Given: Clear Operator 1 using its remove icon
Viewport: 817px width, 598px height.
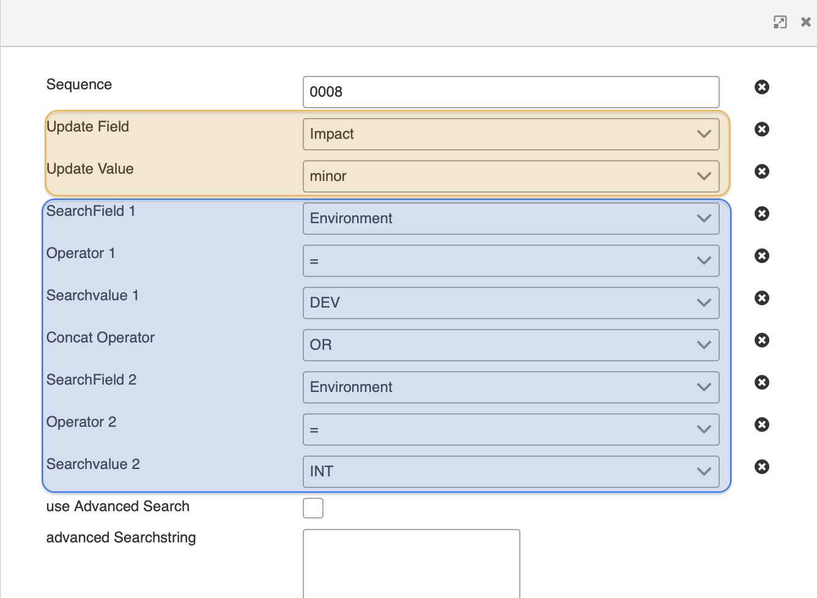Looking at the screenshot, I should click(761, 256).
